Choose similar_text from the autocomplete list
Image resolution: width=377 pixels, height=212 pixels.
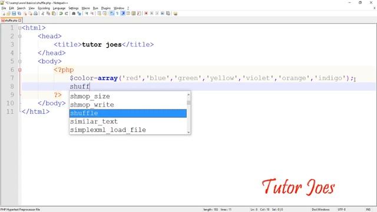(x=128, y=122)
